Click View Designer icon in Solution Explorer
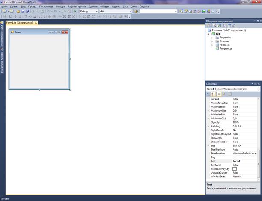The width and height of the screenshot is (262, 201). [x=229, y=26]
